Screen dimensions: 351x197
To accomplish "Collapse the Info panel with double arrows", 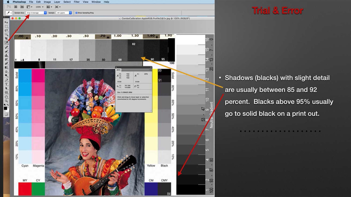I will tap(151, 67).
